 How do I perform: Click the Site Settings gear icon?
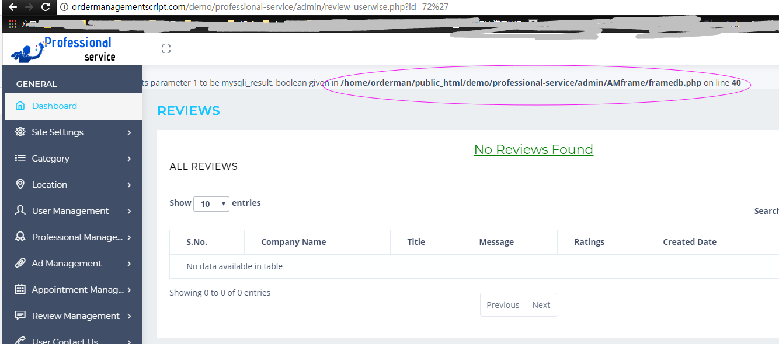coord(20,132)
